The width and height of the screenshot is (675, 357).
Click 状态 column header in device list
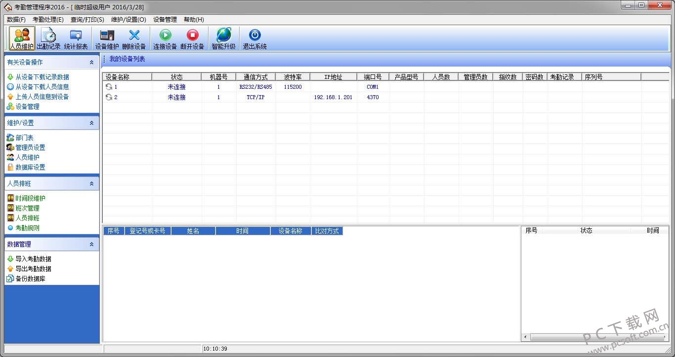click(x=176, y=77)
